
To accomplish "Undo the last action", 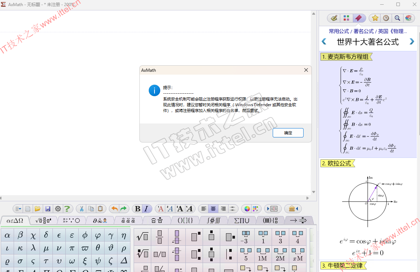I will point(115,208).
